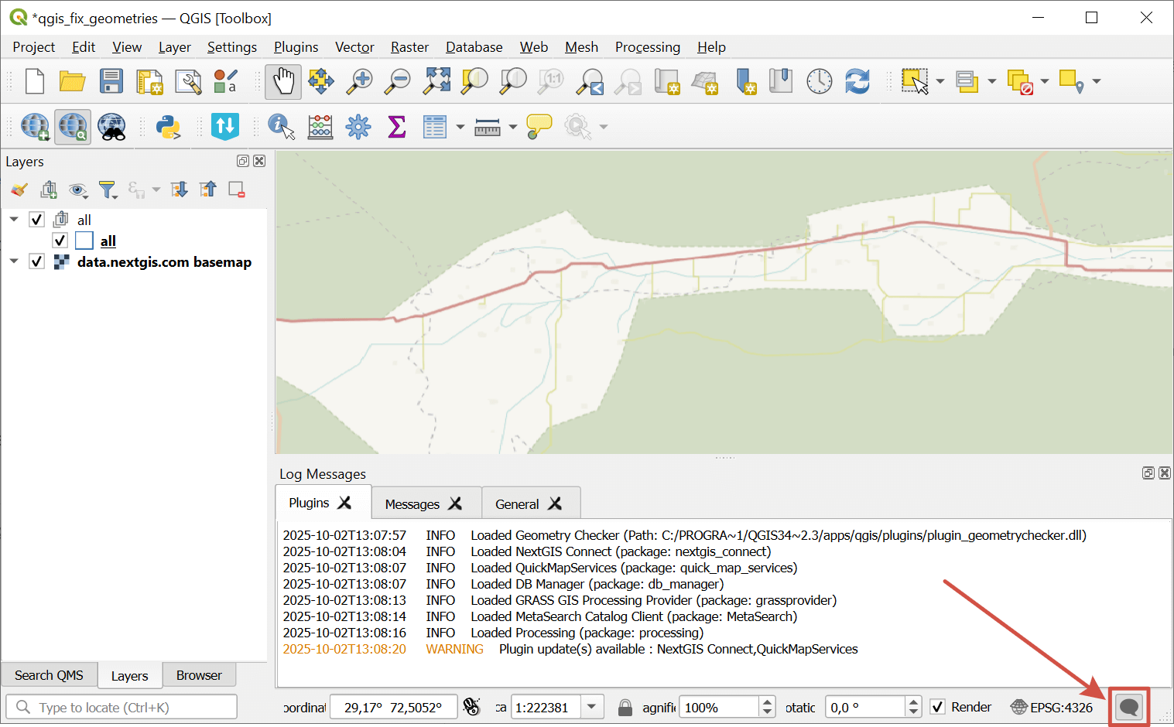Open the Processing menu

tap(647, 47)
